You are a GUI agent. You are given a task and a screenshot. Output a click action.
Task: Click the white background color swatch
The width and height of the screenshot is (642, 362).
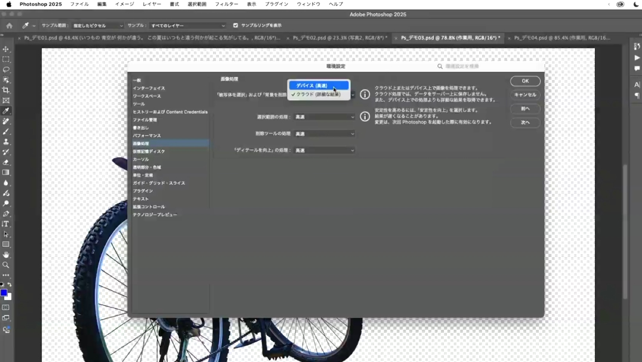pos(10,298)
